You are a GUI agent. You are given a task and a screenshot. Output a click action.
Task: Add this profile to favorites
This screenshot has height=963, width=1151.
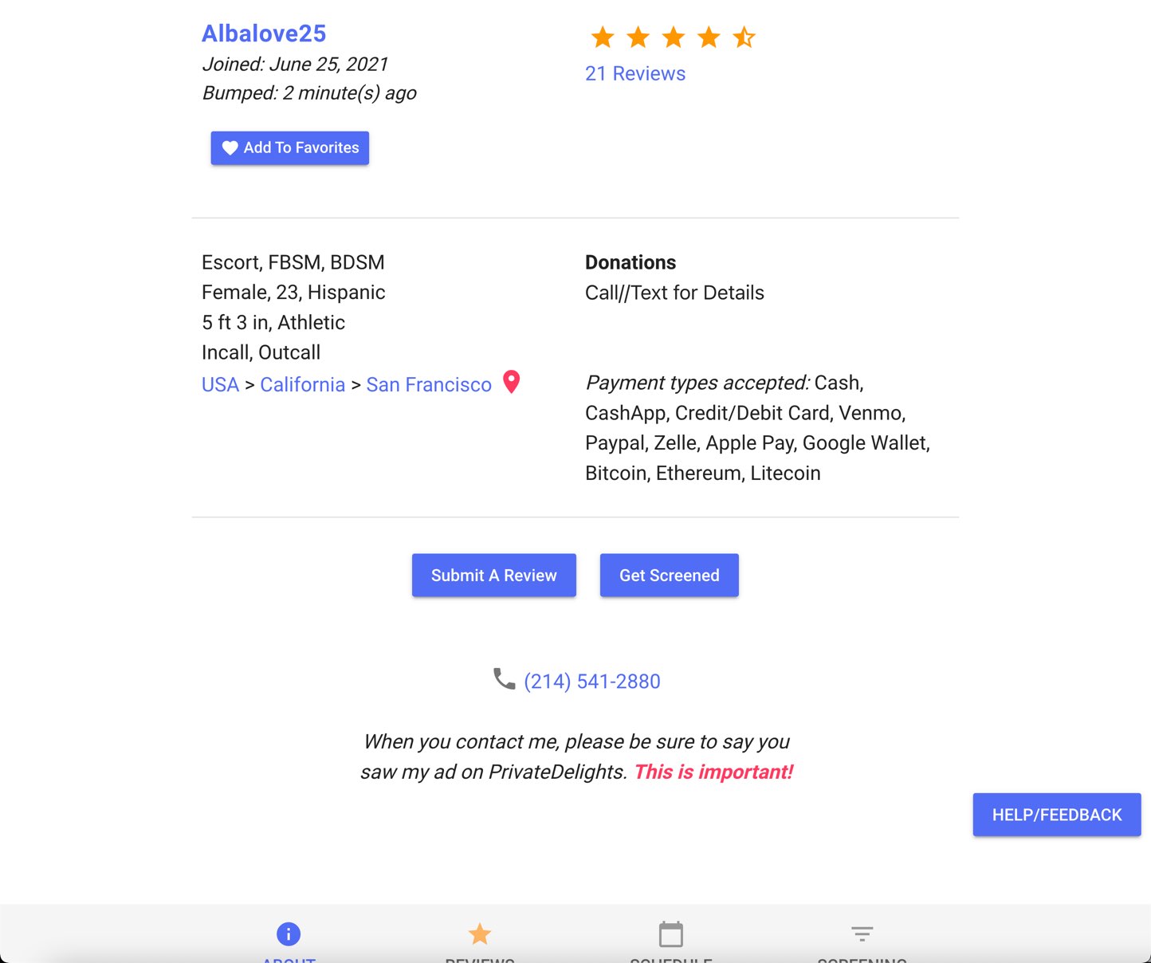[290, 148]
